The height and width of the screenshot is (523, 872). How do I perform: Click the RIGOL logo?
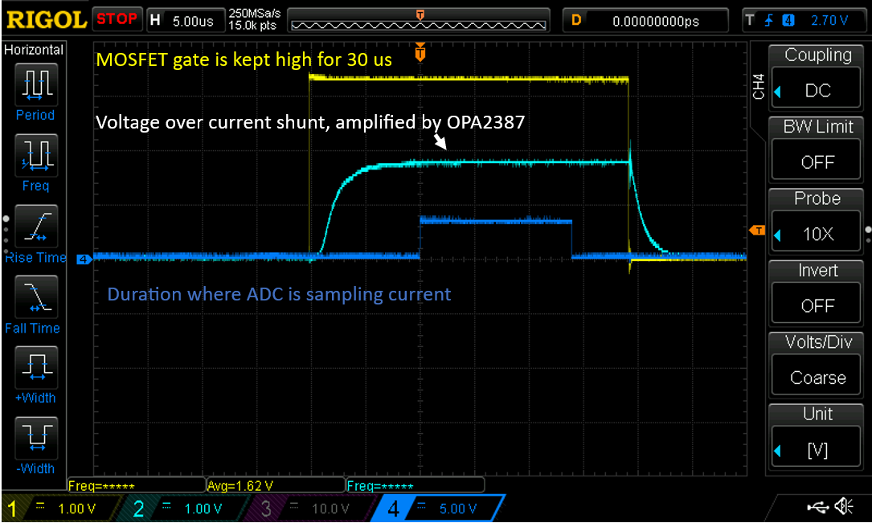click(46, 21)
